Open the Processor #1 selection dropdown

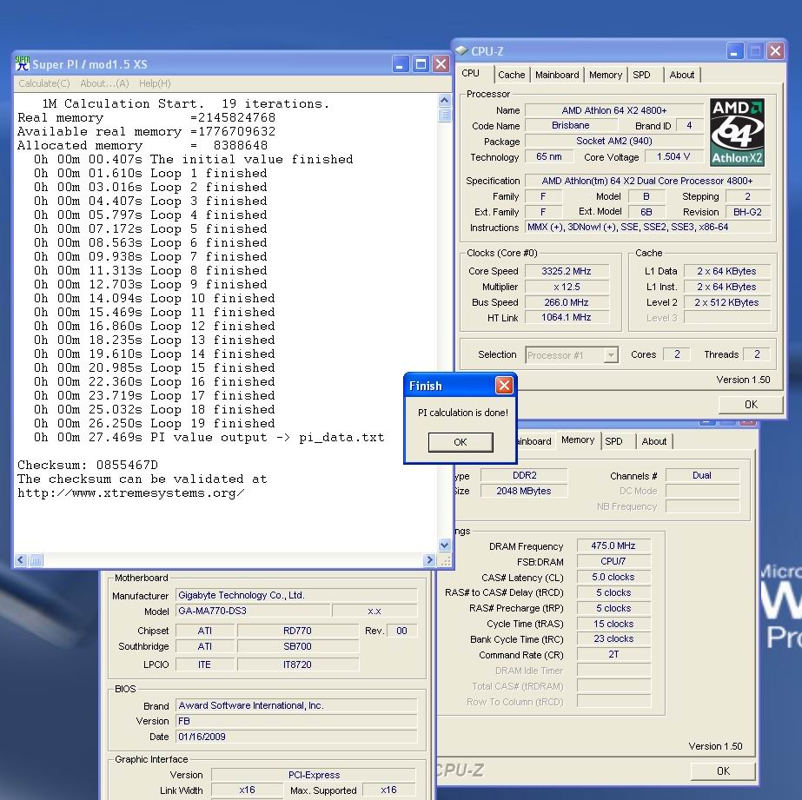point(572,354)
